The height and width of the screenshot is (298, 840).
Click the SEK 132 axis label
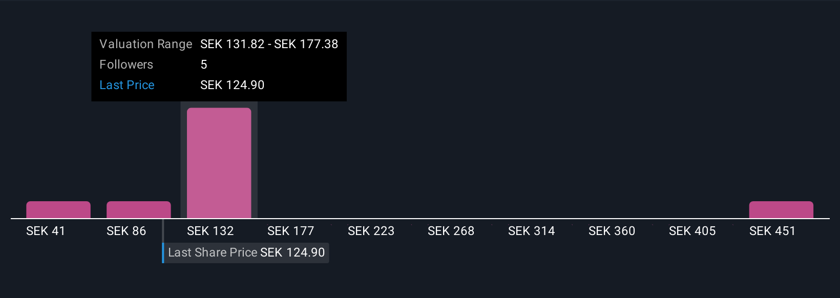point(210,231)
